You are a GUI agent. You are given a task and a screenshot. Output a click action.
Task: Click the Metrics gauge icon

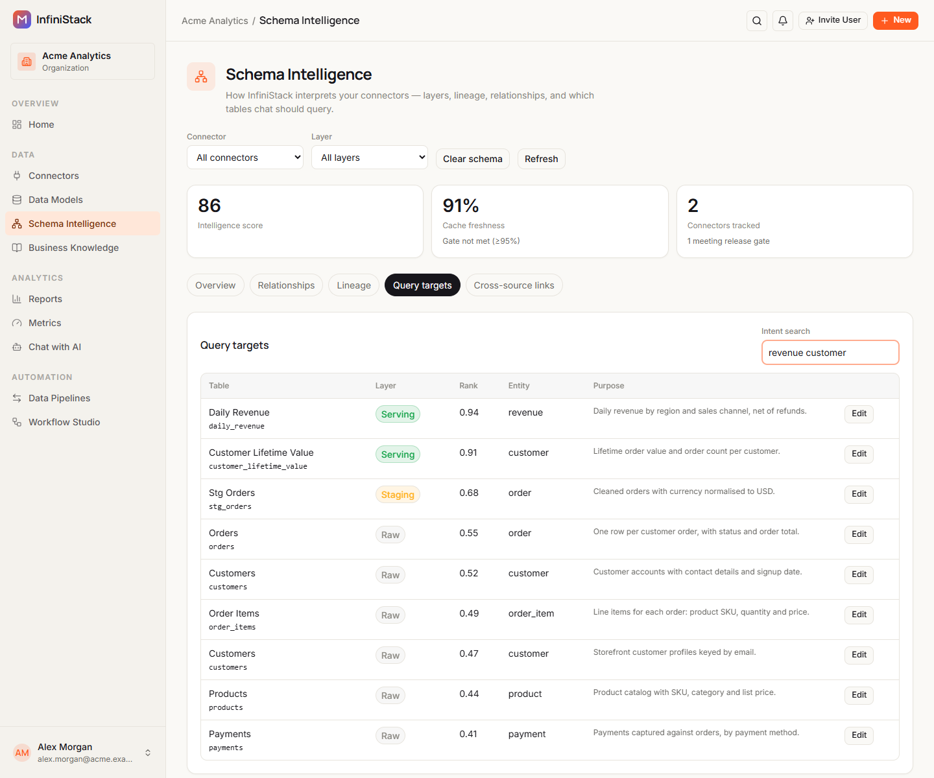click(x=17, y=323)
